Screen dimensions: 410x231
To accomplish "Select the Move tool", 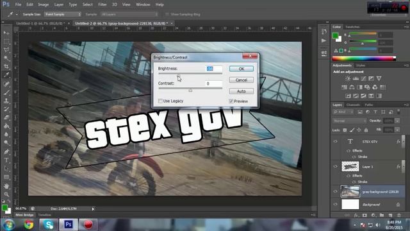I will 6,33.
